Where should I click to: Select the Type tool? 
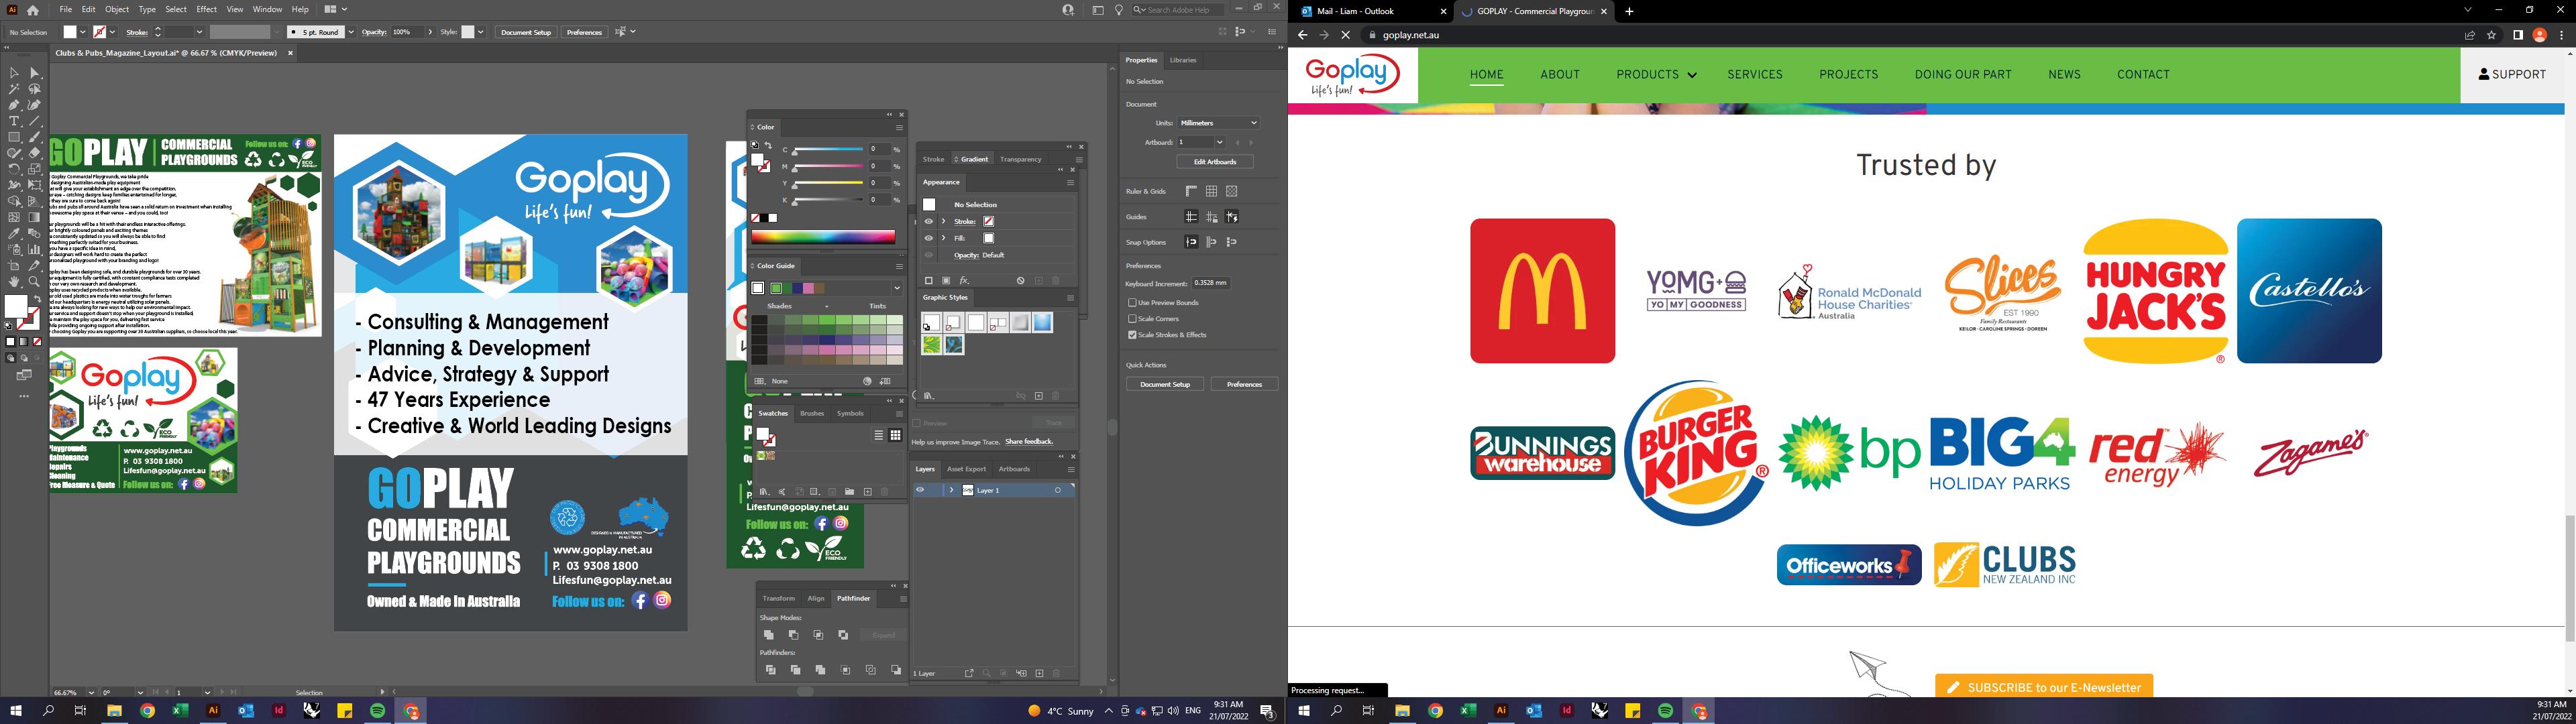pos(14,121)
